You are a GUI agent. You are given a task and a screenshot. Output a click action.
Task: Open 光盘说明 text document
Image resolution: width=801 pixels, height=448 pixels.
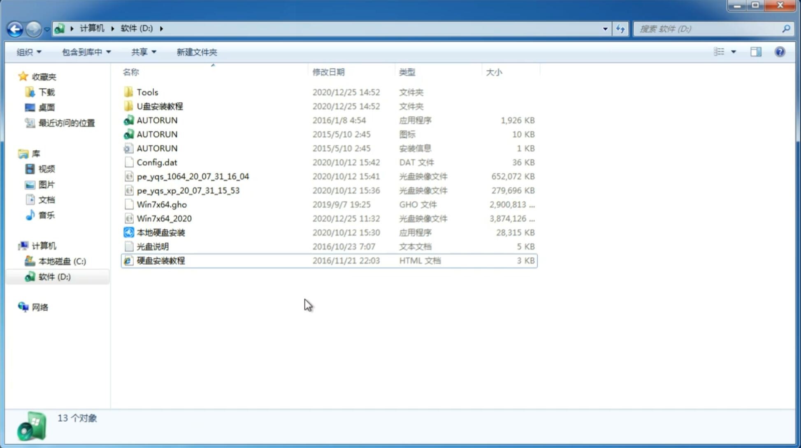[153, 246]
